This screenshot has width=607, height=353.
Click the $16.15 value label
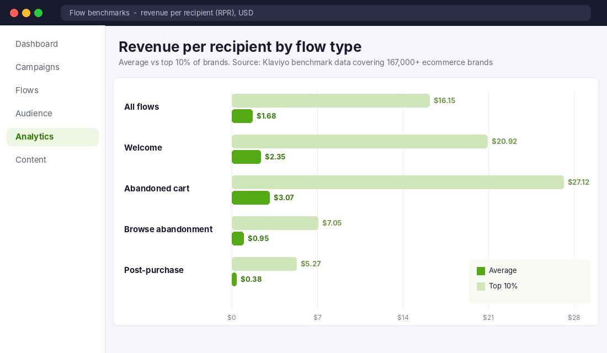coord(444,100)
